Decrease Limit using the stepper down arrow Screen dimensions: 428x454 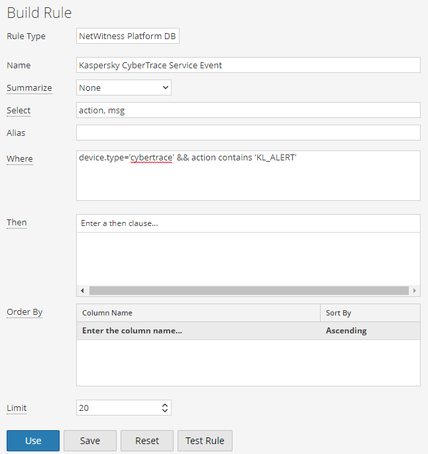(165, 412)
